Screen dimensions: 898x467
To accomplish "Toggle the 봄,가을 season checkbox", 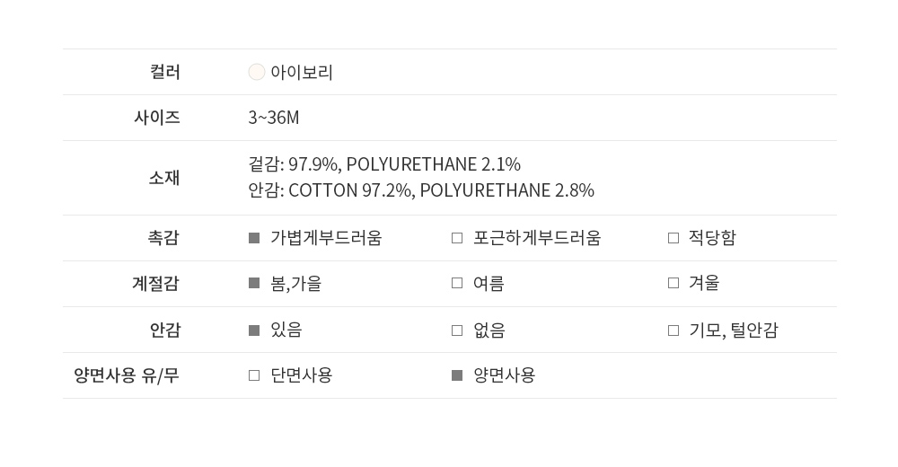I will [254, 284].
